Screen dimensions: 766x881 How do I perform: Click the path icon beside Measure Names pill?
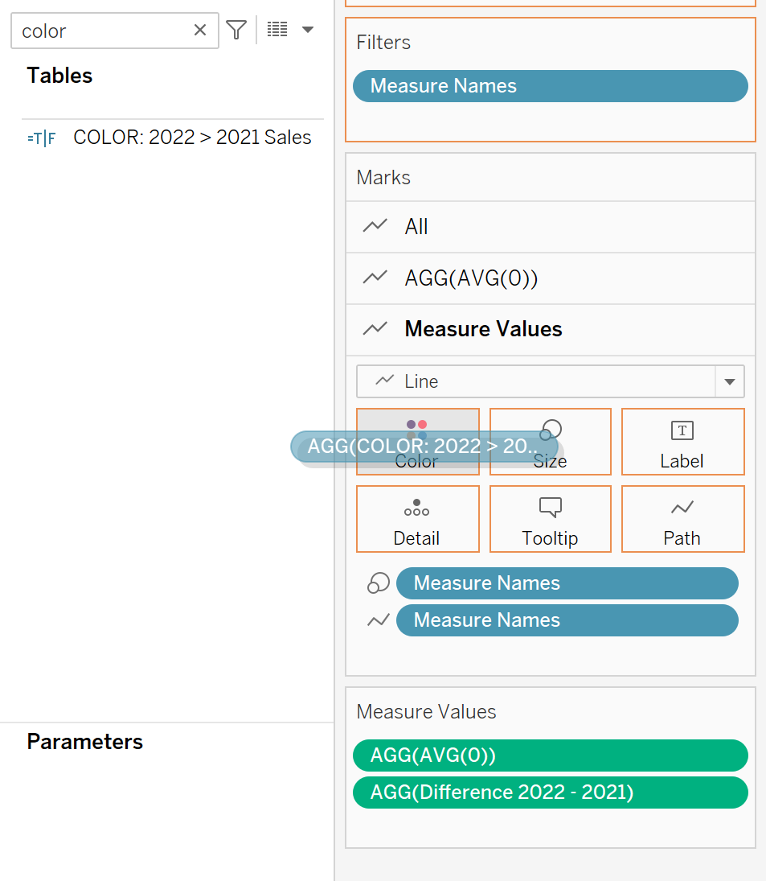pos(378,620)
